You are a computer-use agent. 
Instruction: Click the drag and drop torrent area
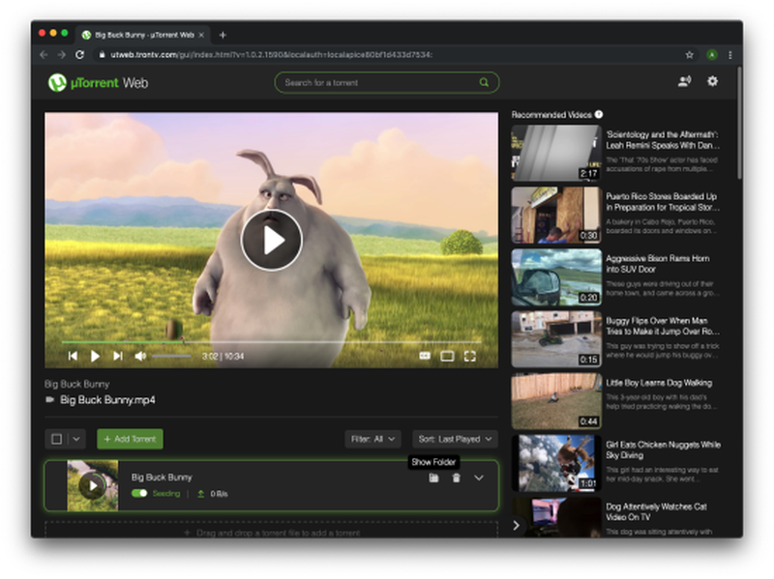tap(271, 530)
